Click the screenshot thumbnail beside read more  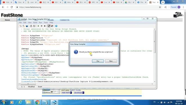coord(51,91)
